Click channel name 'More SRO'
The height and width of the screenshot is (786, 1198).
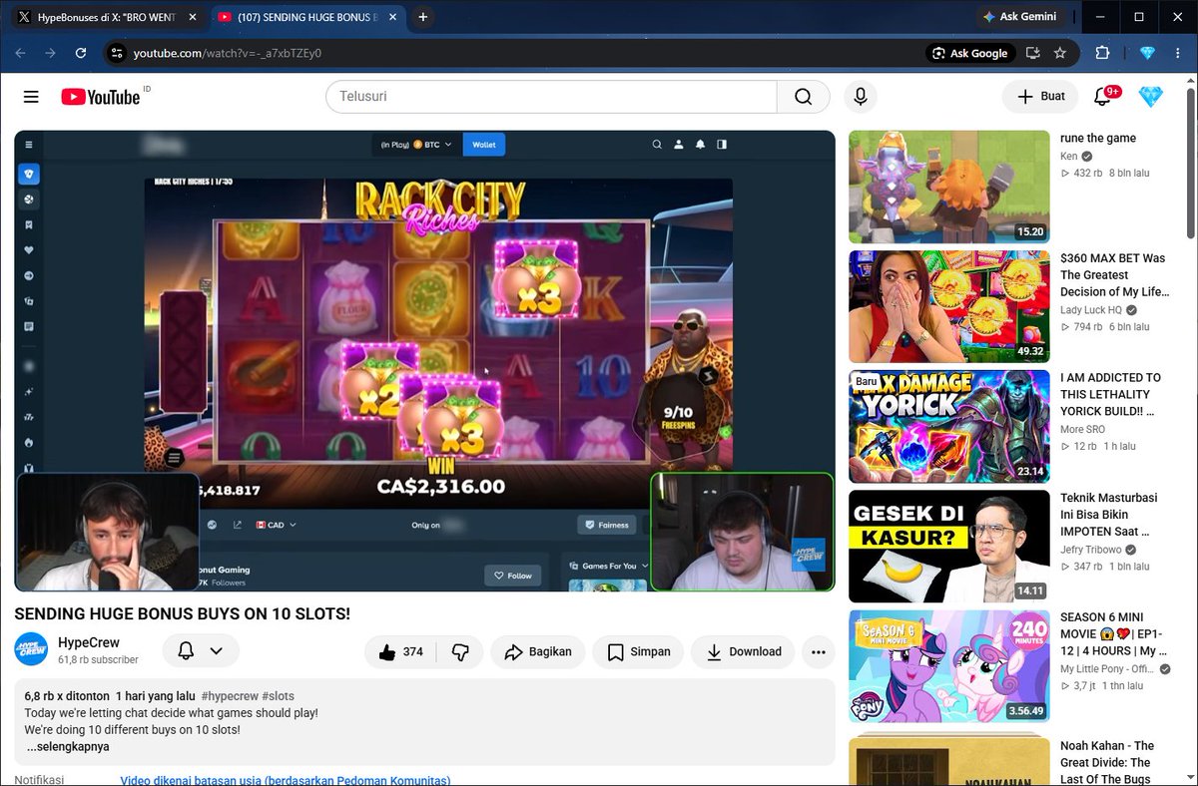tap(1081, 430)
